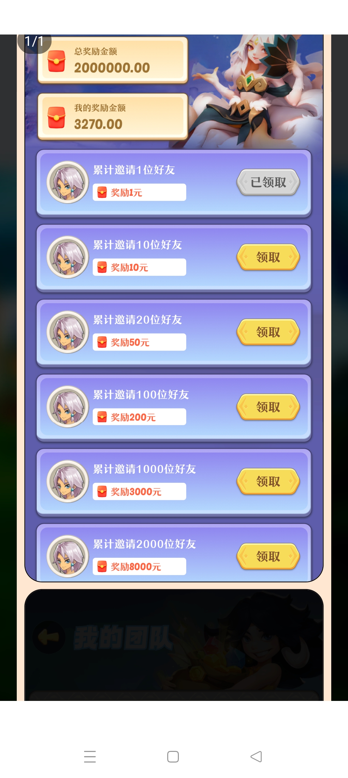Screen dimensions: 348x778
Task: Tap the Android home square button
Action: click(x=173, y=756)
